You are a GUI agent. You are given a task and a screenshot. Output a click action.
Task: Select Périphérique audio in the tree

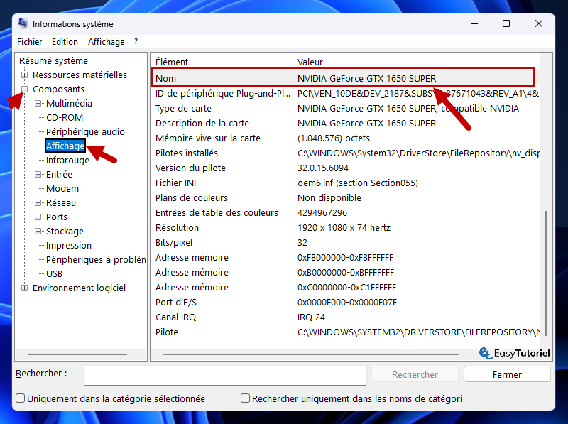click(x=85, y=131)
